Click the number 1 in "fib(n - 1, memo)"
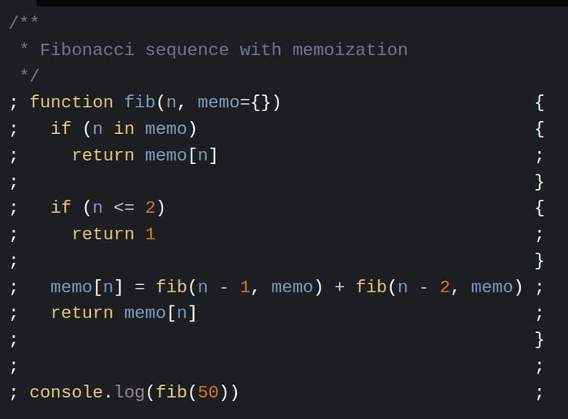 [244, 287]
